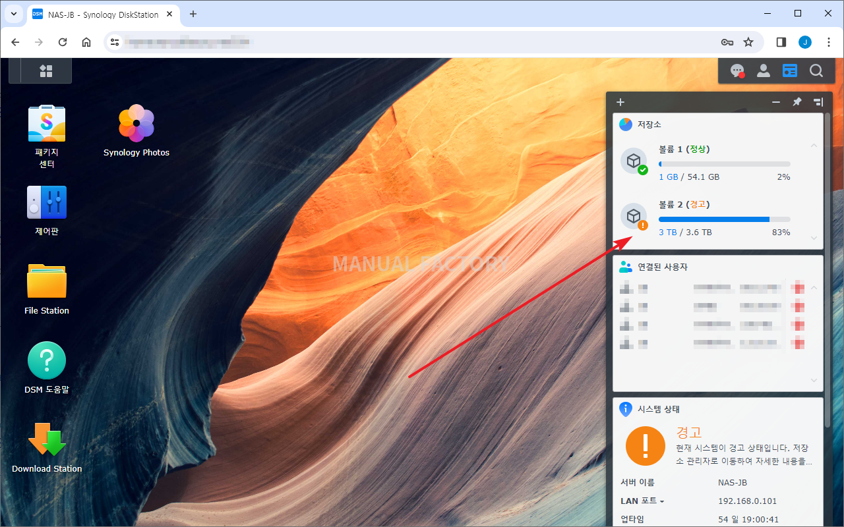Bookmark this page with the star
844x527 pixels.
[748, 42]
